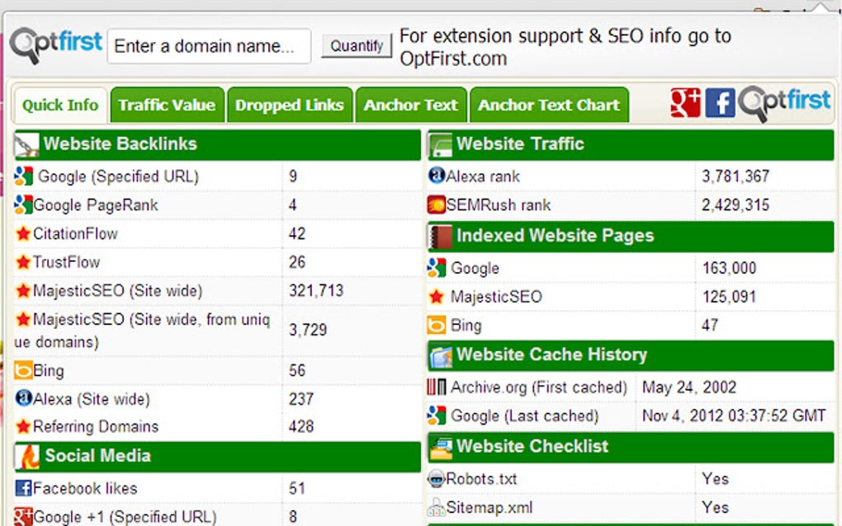Click the domain name entry field

[208, 46]
